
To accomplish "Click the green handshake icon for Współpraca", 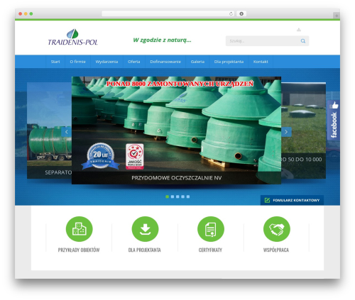I will point(277,229).
